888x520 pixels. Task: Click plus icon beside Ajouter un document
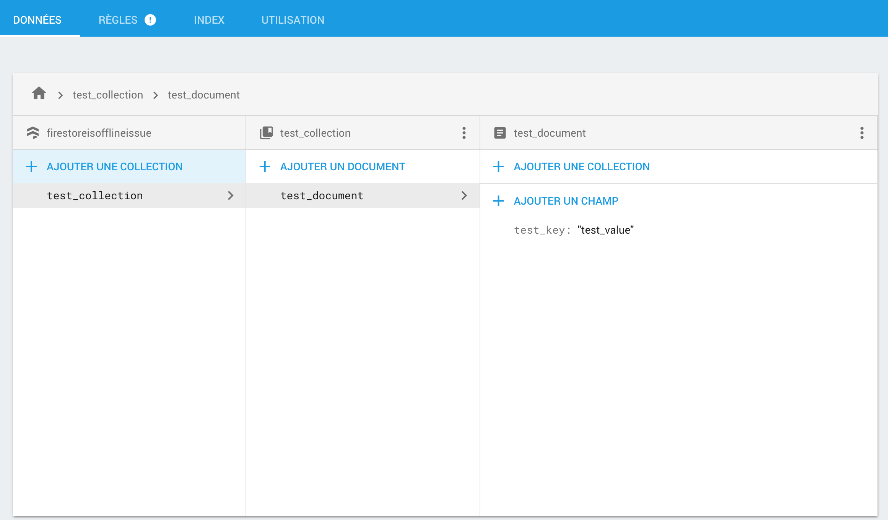pos(265,166)
